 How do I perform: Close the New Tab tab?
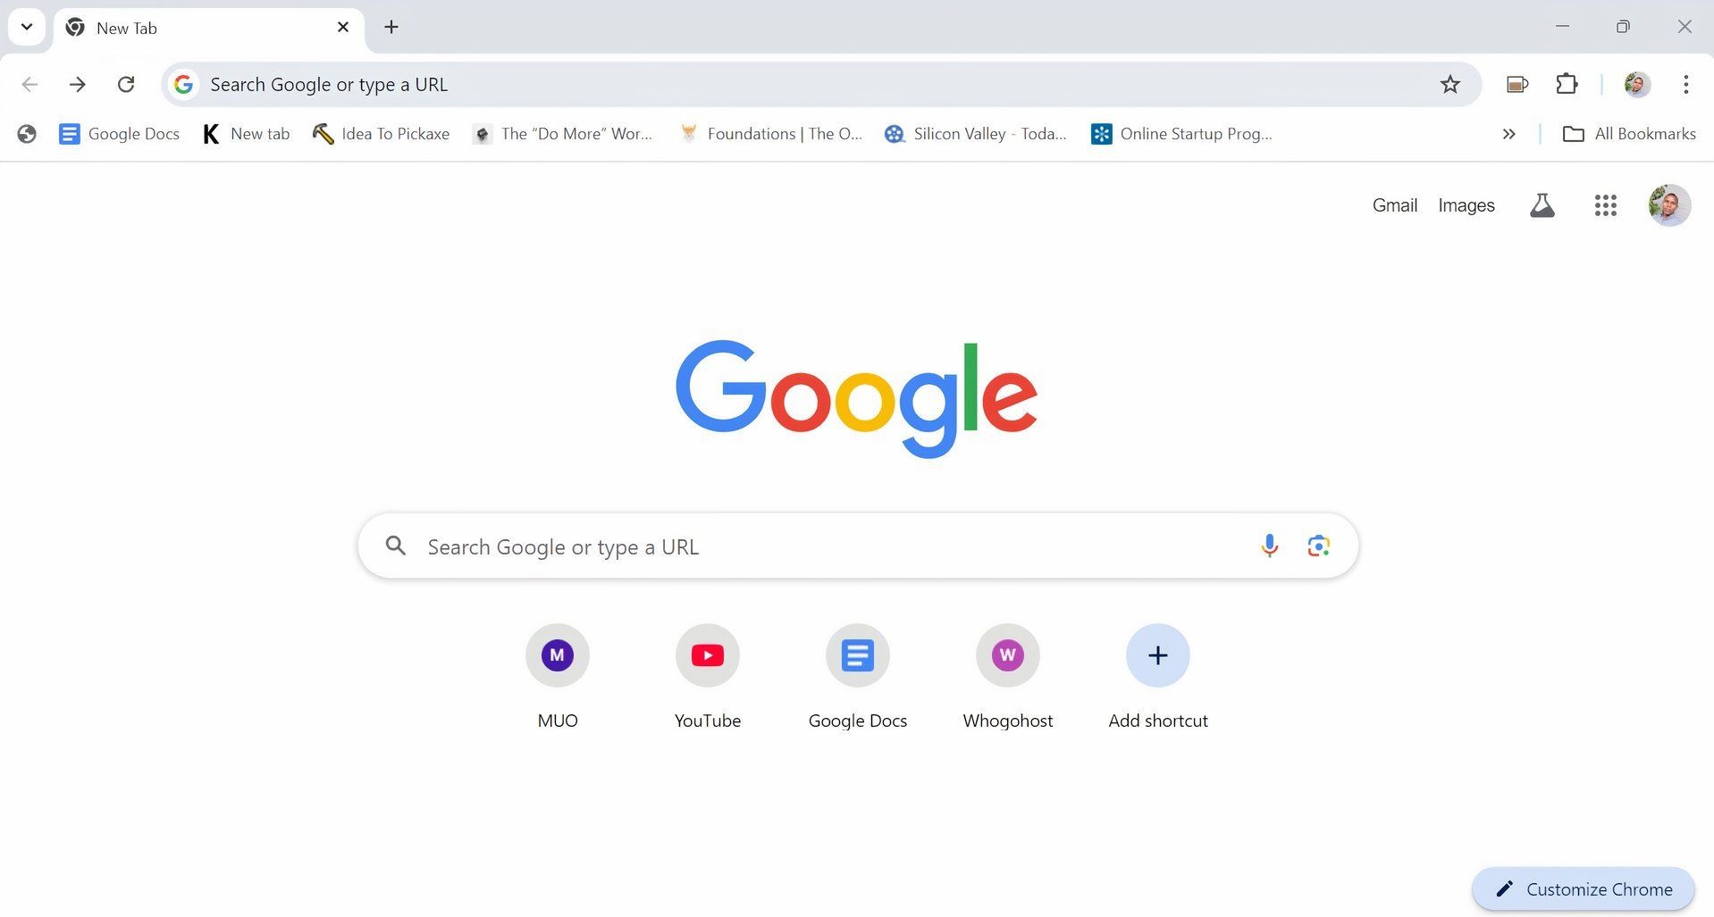pyautogui.click(x=343, y=28)
